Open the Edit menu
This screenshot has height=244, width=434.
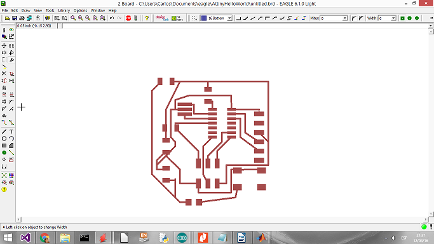(x=15, y=11)
